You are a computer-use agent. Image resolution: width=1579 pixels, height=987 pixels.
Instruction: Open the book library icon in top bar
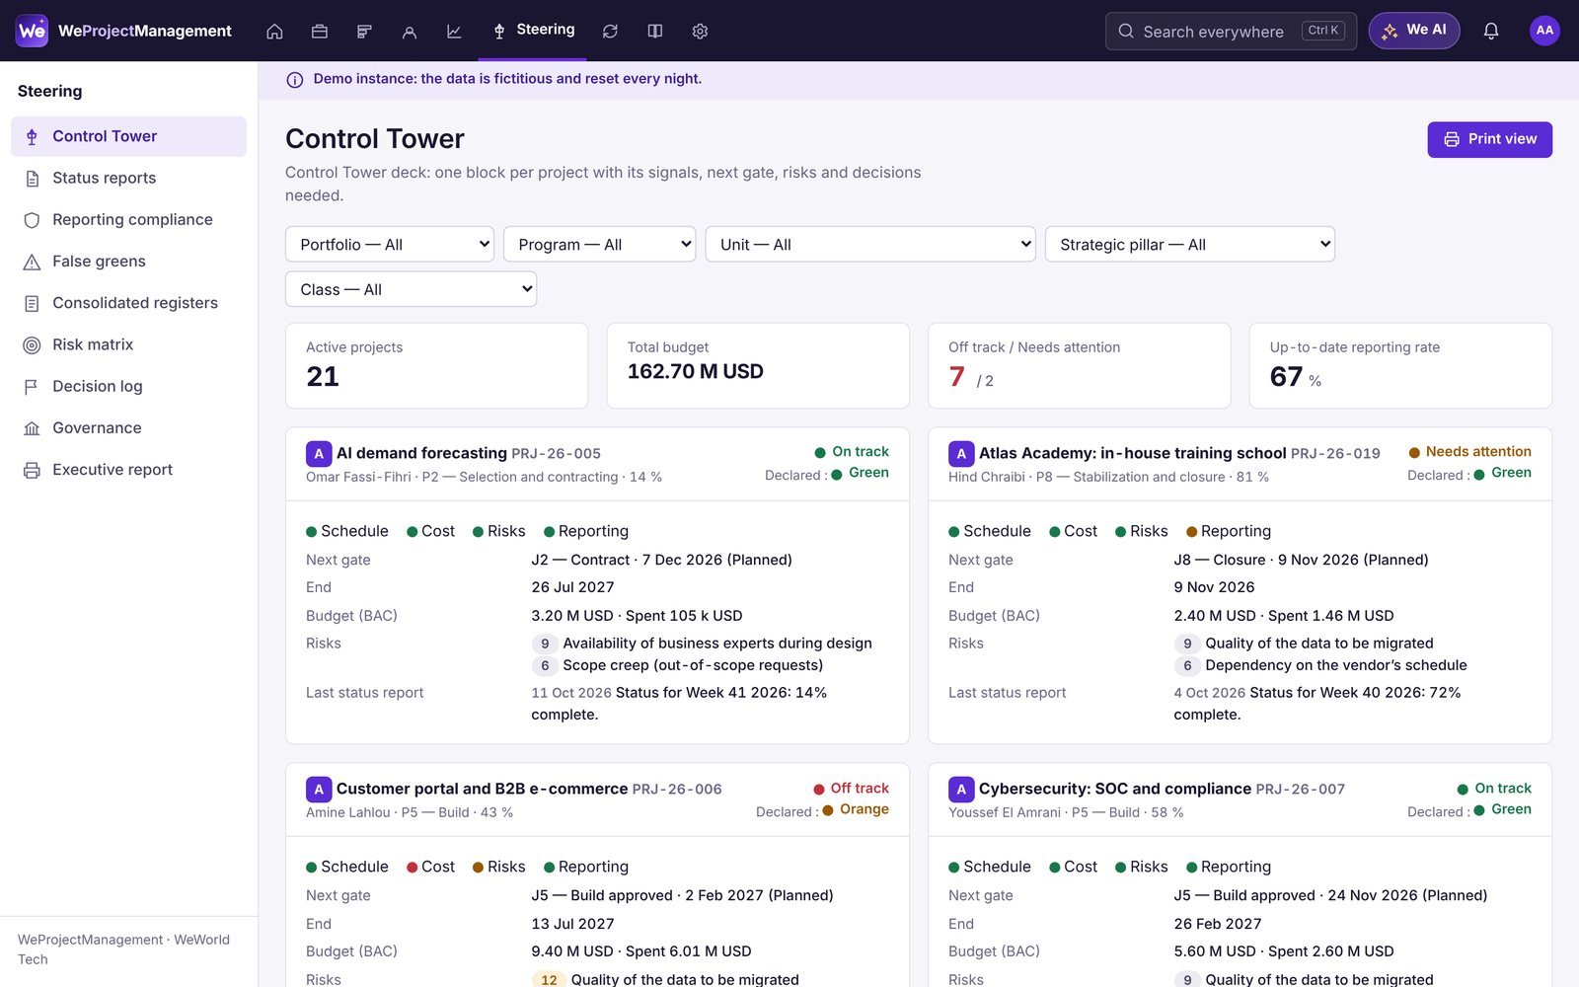(x=655, y=32)
